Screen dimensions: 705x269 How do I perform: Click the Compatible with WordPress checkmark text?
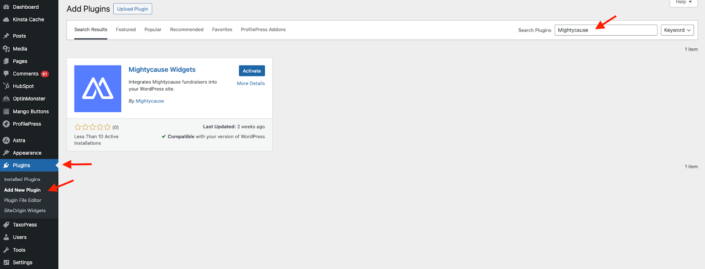[x=213, y=137]
